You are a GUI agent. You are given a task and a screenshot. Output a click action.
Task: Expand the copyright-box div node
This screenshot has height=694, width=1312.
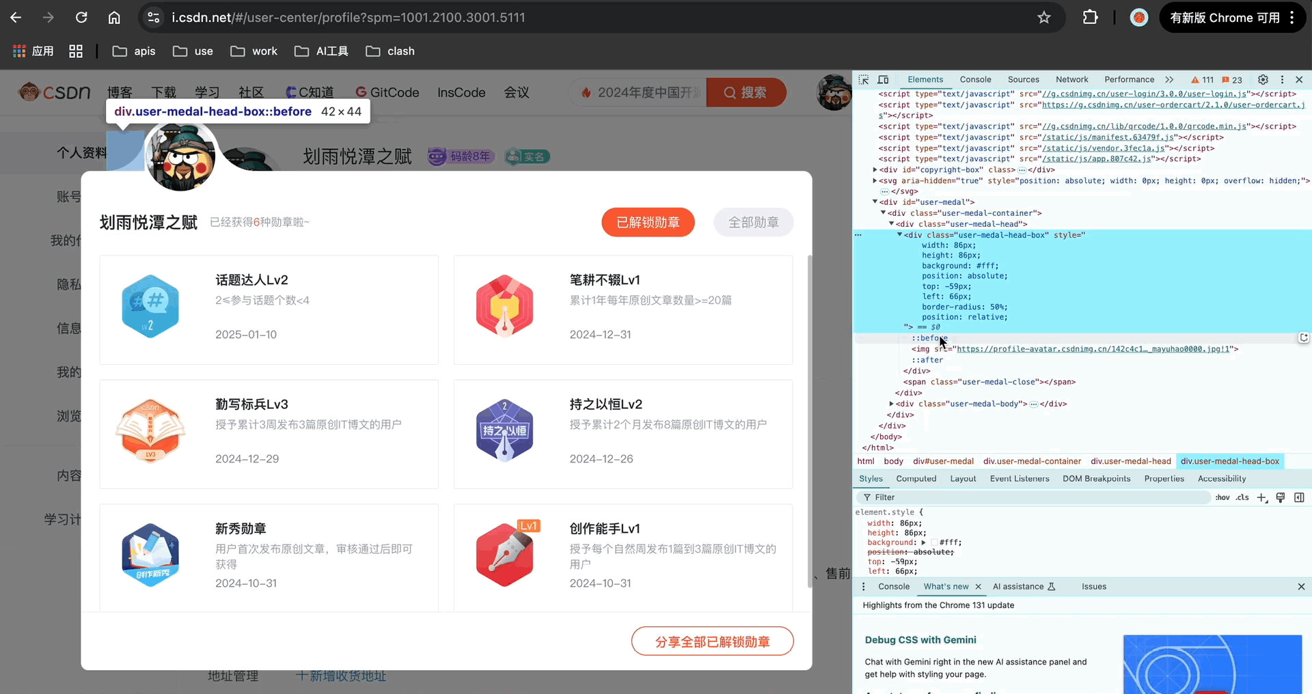[x=875, y=170]
